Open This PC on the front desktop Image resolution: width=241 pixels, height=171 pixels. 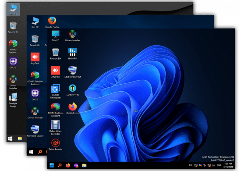coord(56,36)
